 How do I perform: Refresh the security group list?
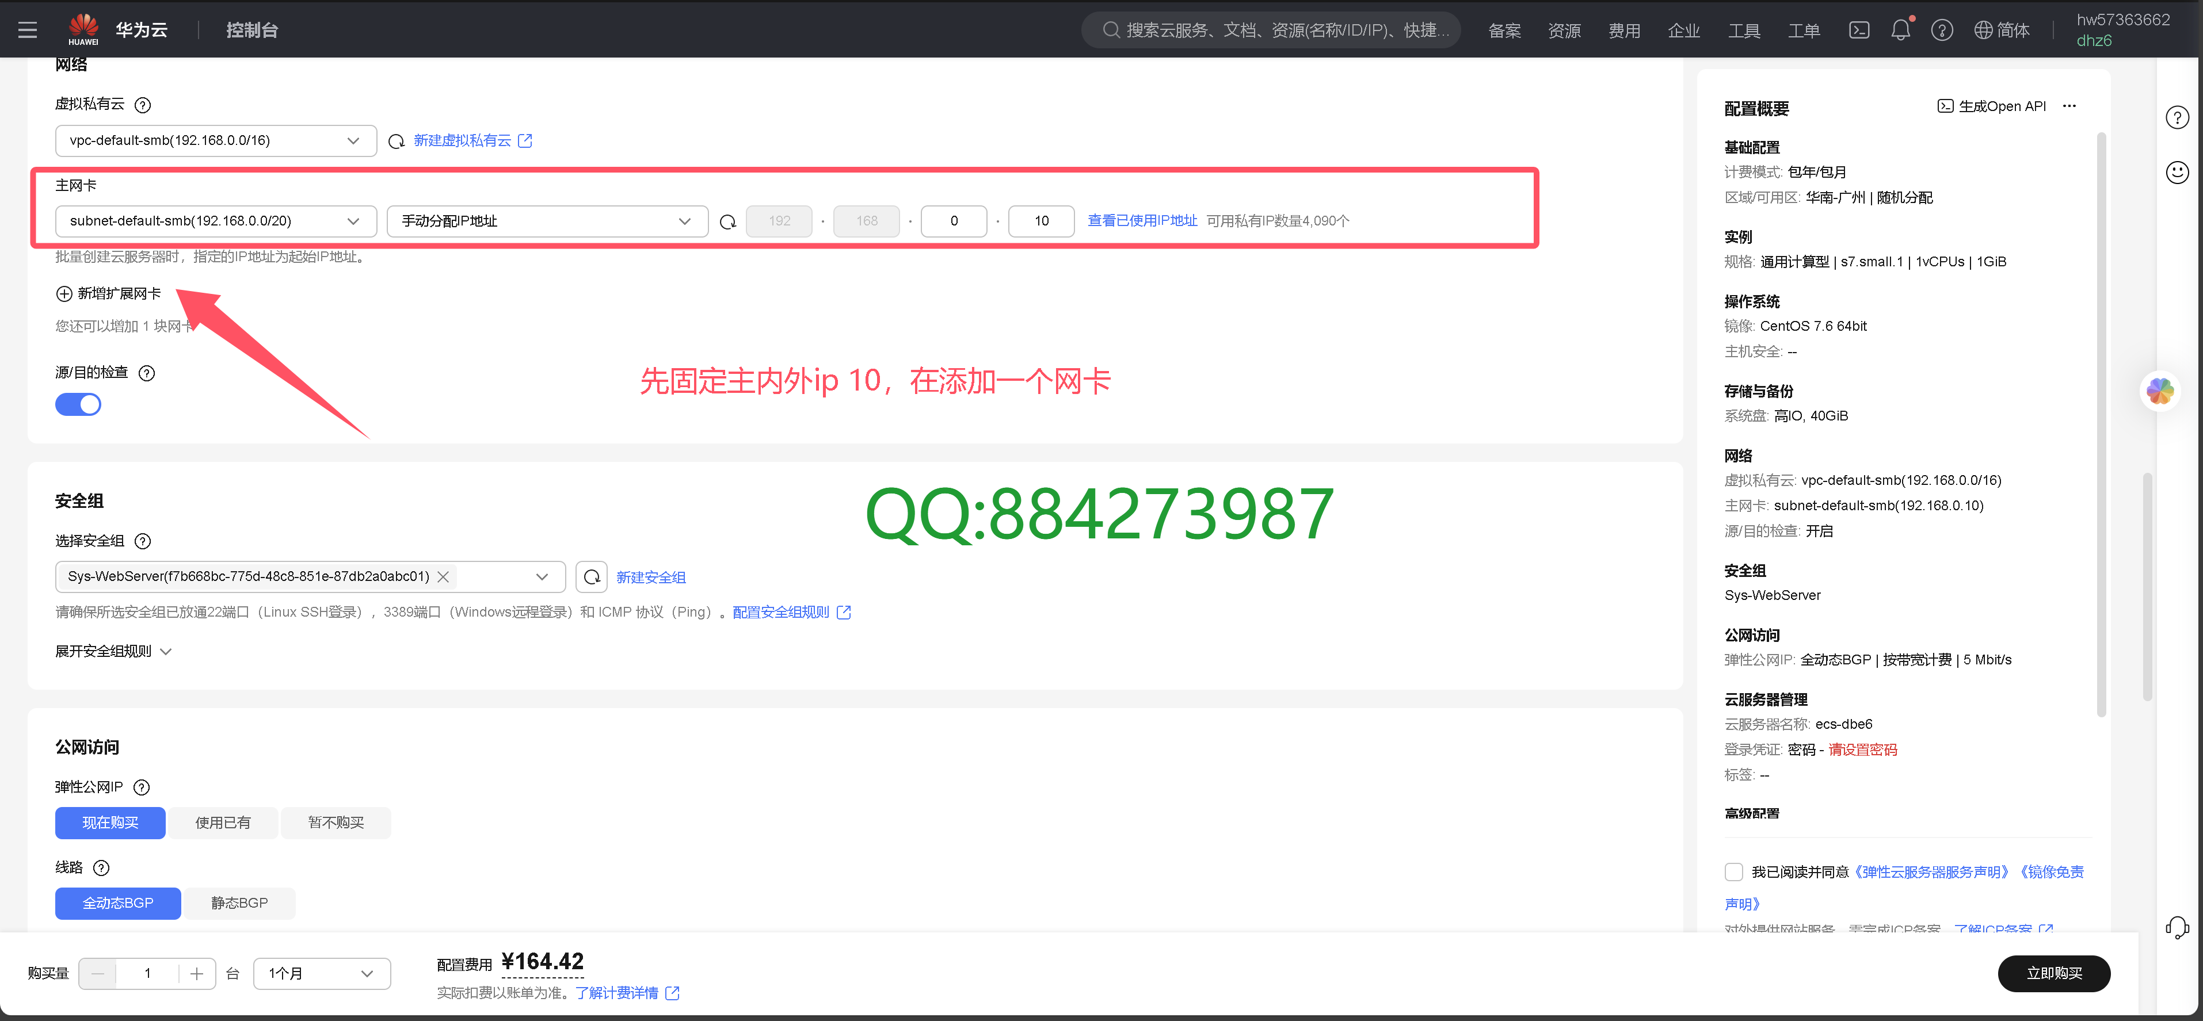click(592, 577)
